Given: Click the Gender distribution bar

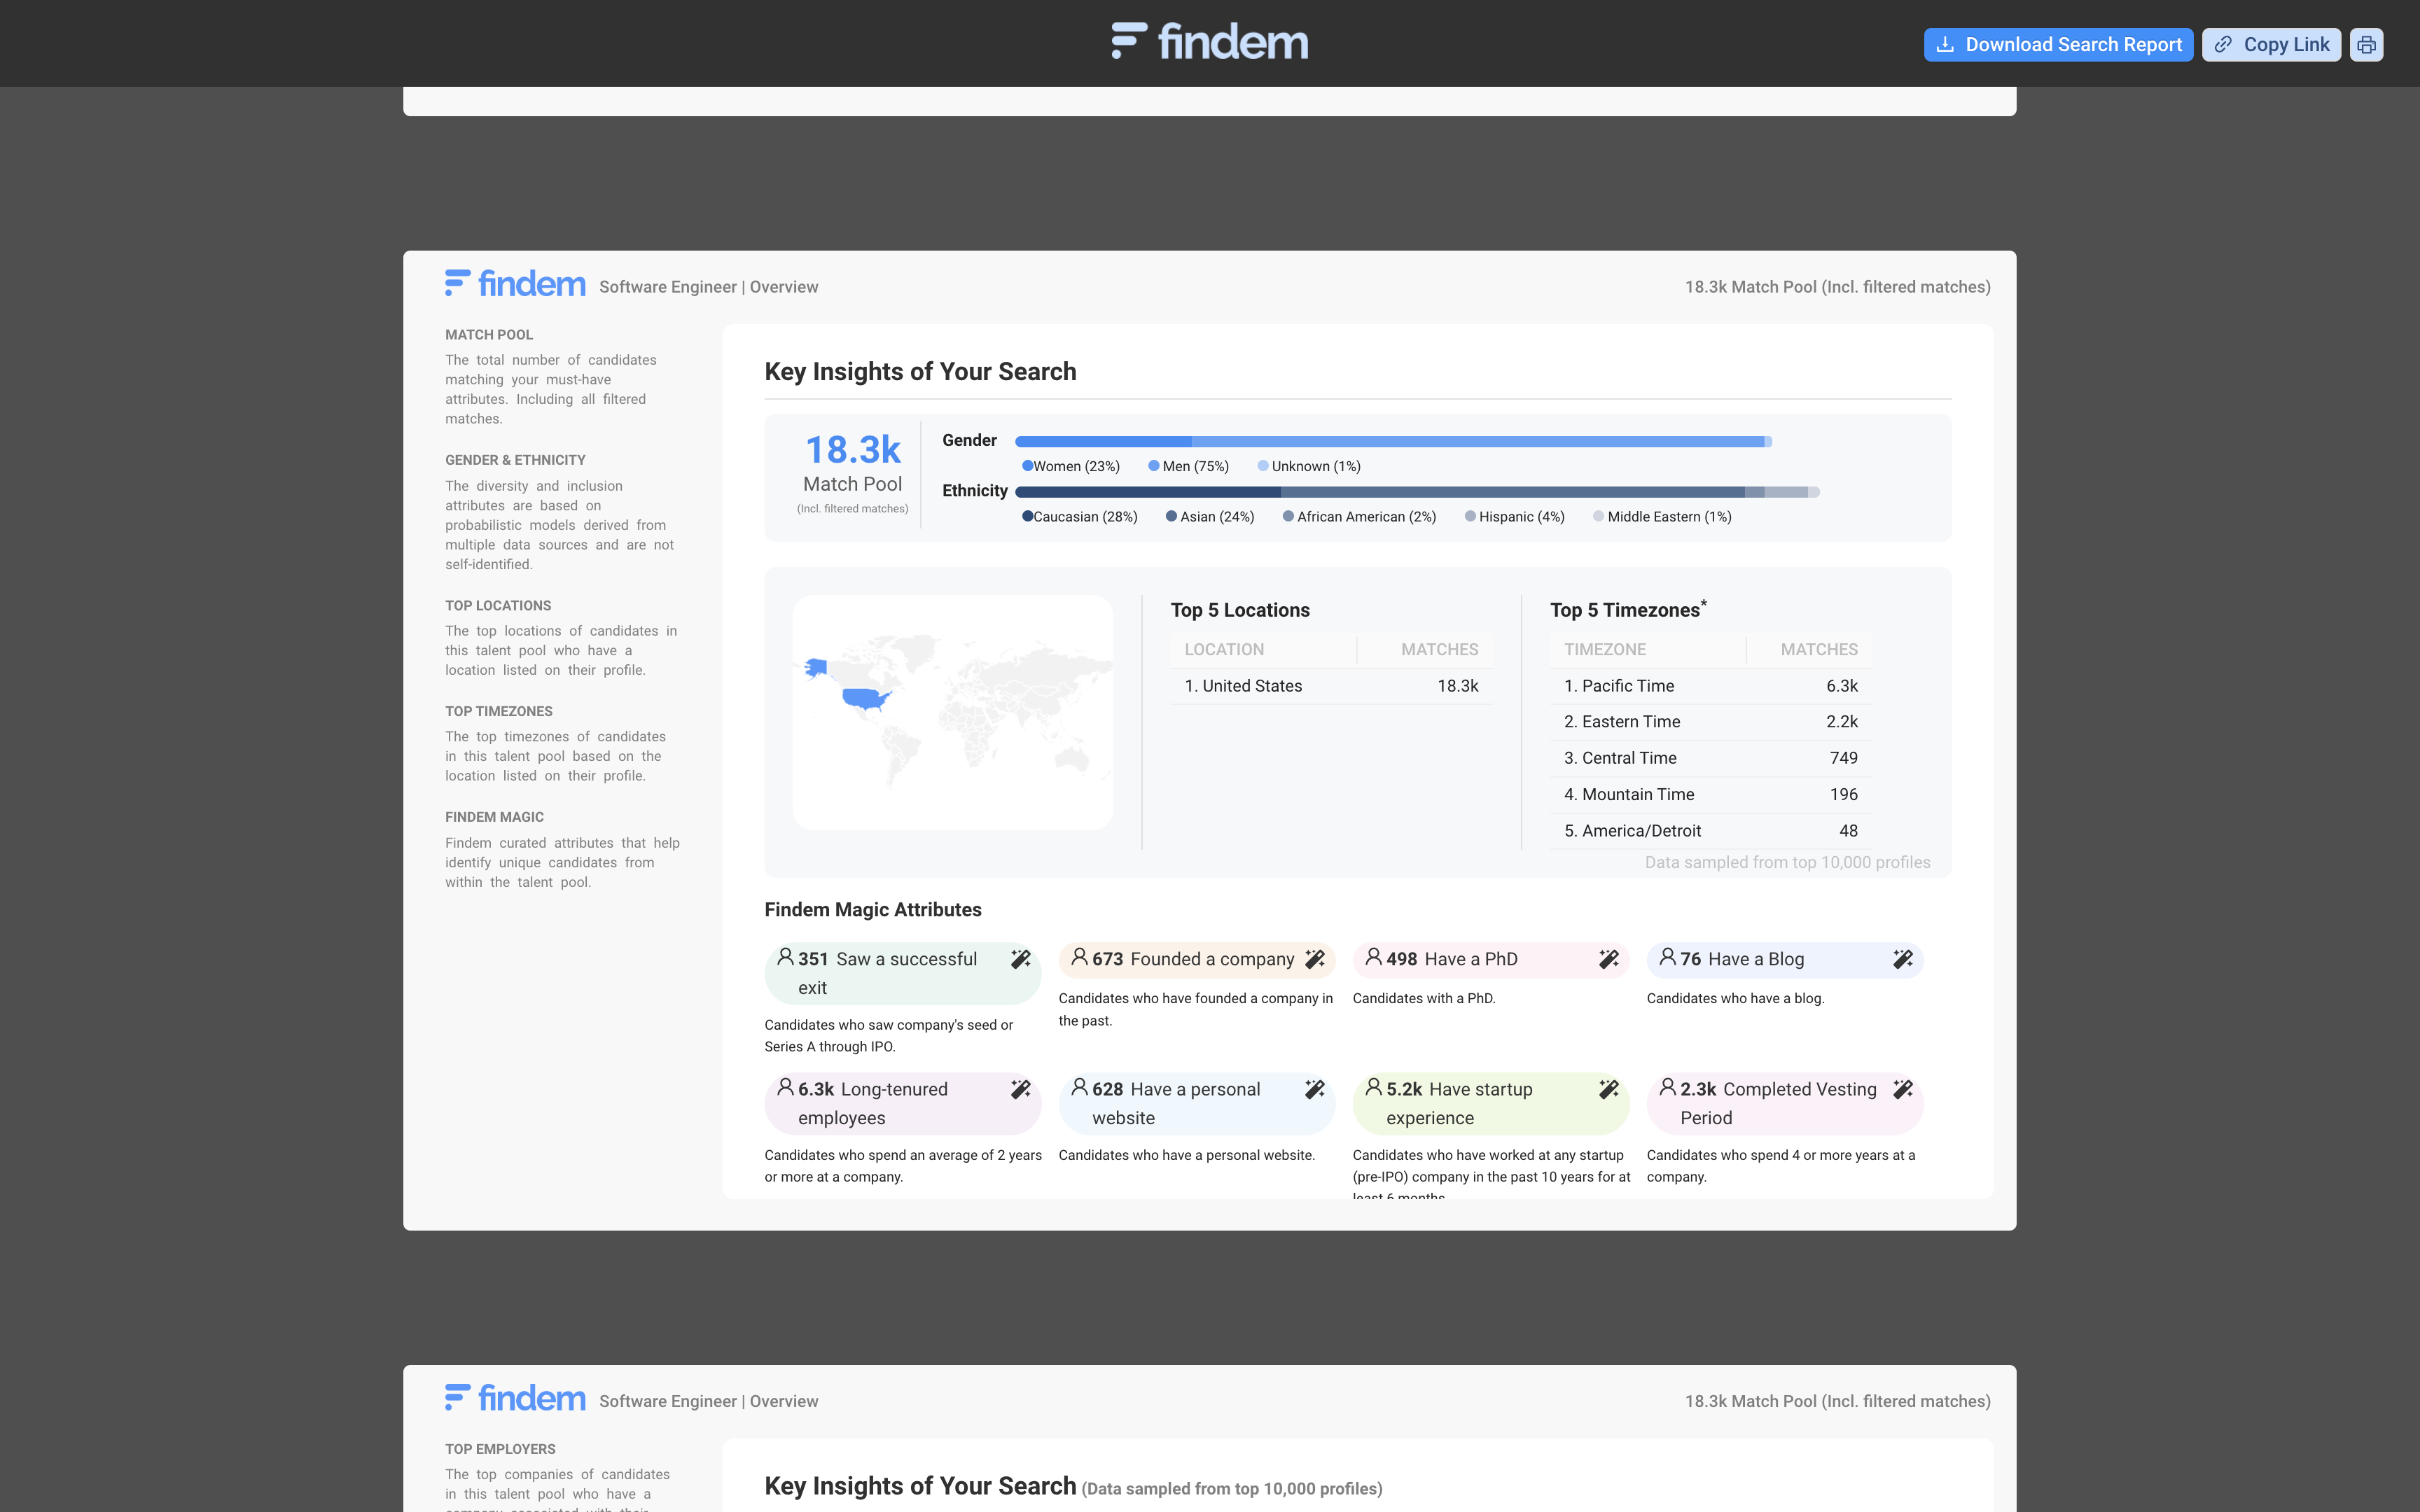Looking at the screenshot, I should click(1390, 440).
